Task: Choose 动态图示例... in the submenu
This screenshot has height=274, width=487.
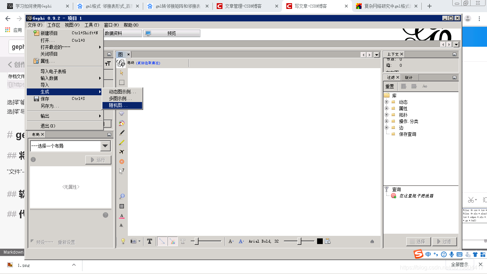Action: (x=122, y=92)
